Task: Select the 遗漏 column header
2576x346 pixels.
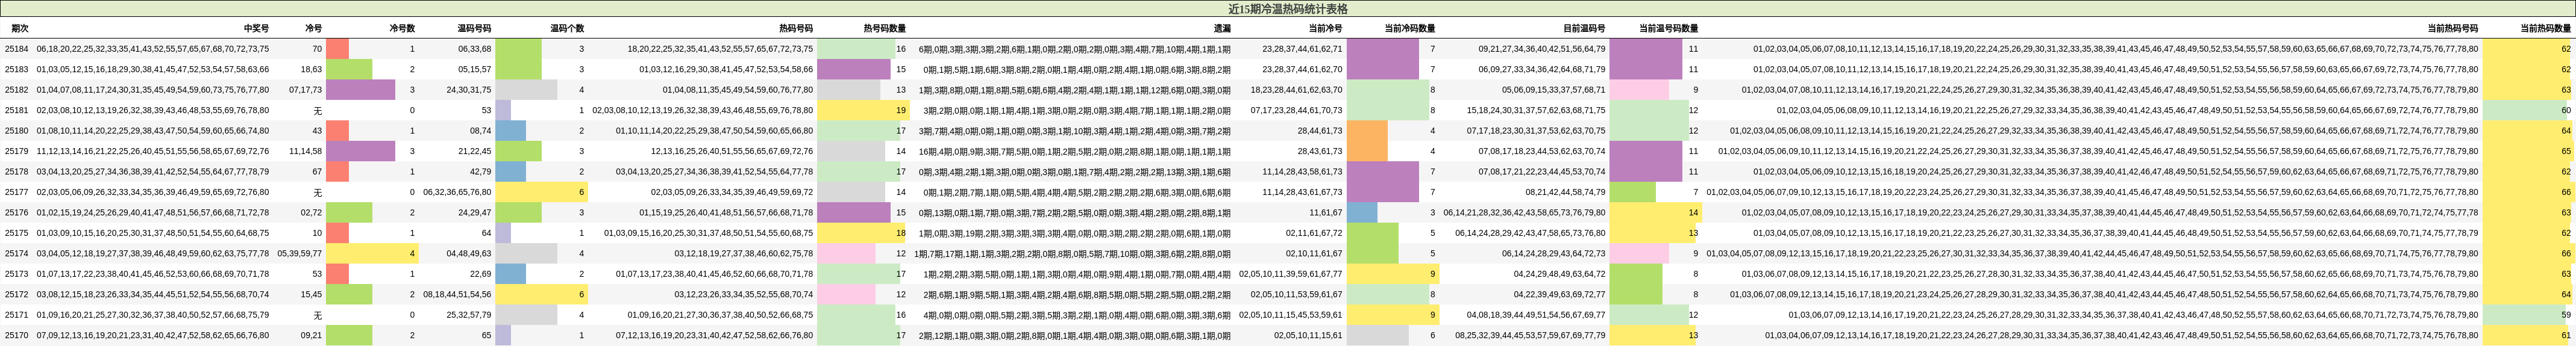Action: pos(1222,28)
